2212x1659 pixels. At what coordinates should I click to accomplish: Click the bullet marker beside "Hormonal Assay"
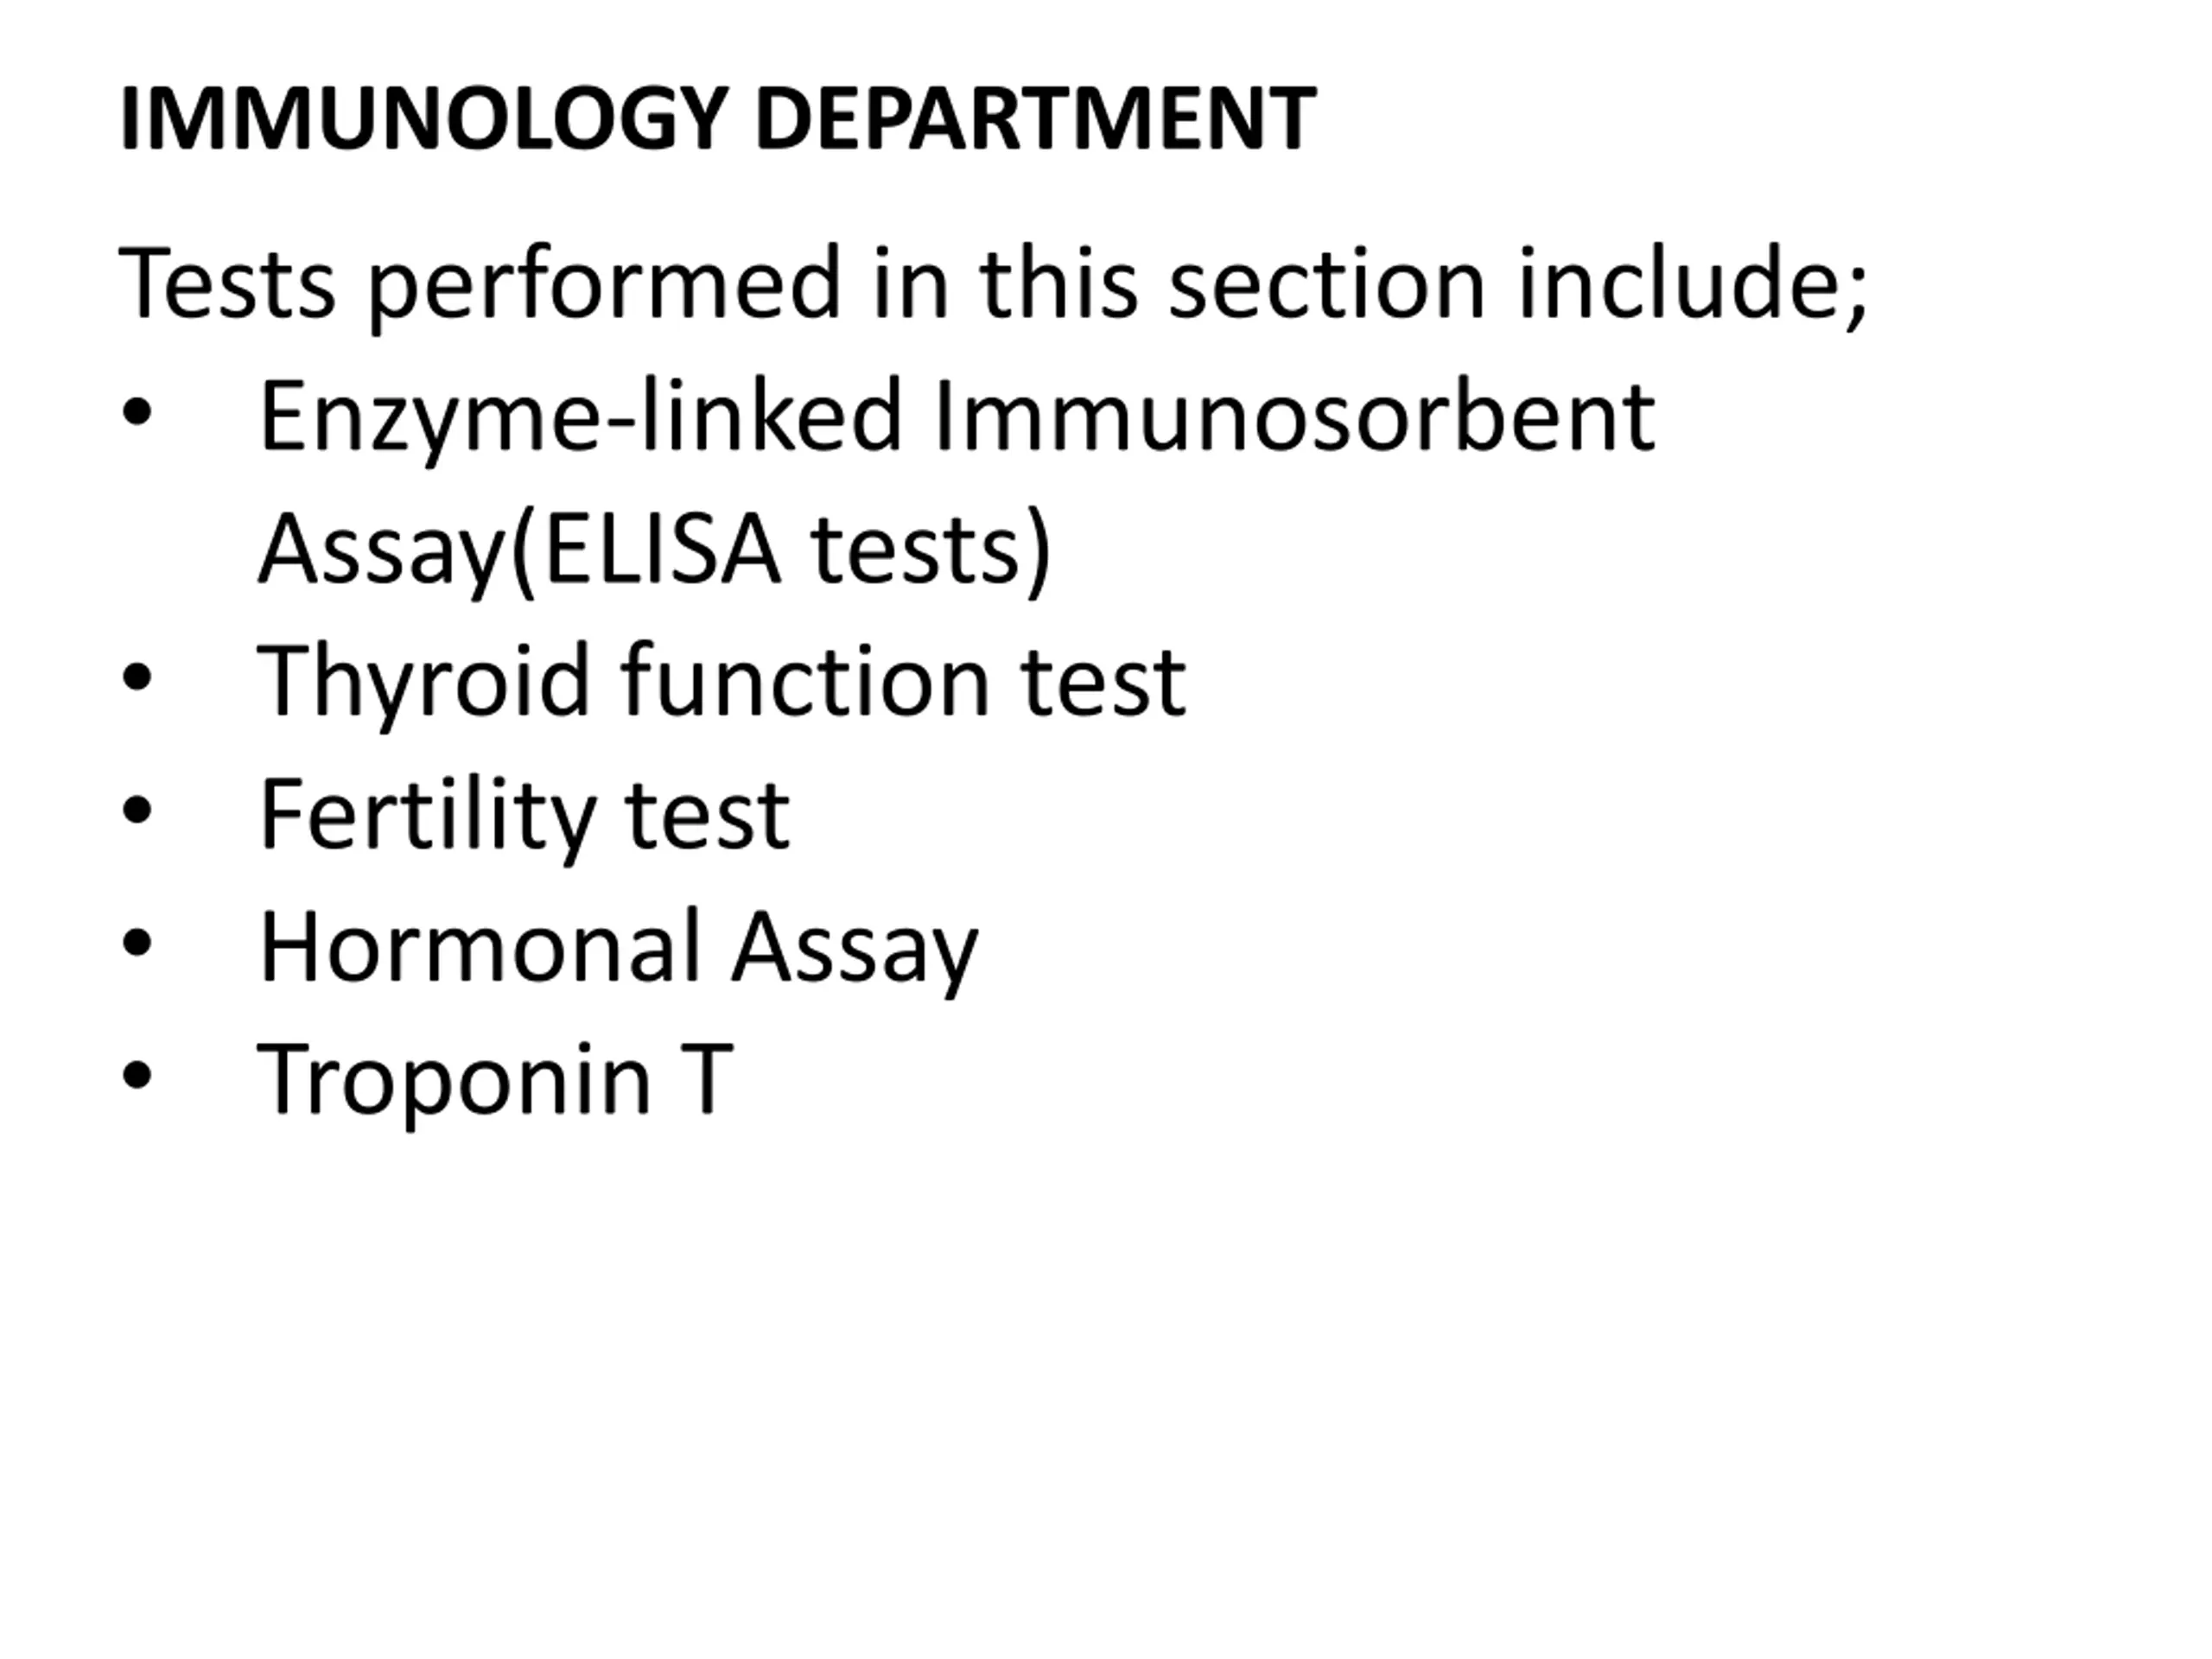[136, 942]
